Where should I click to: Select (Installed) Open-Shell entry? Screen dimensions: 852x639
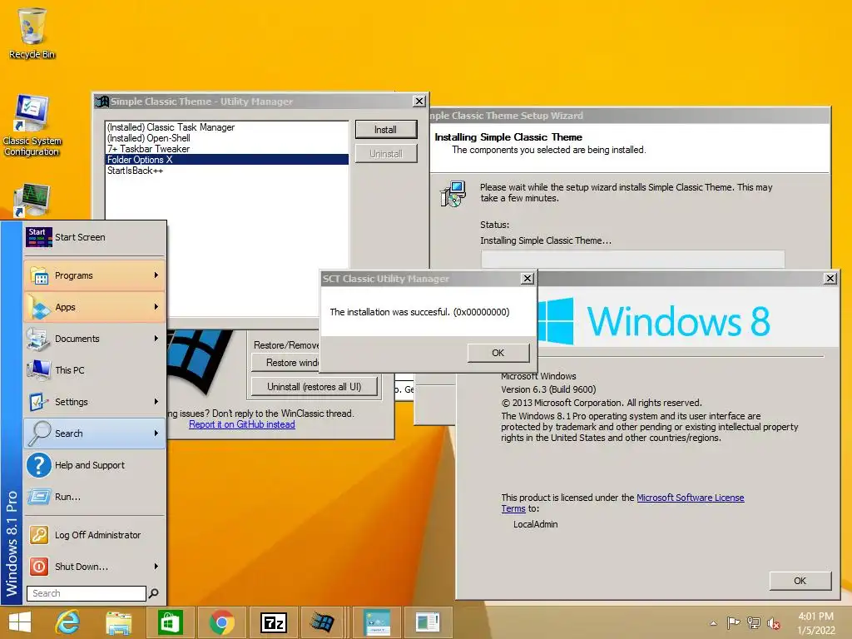click(x=226, y=138)
